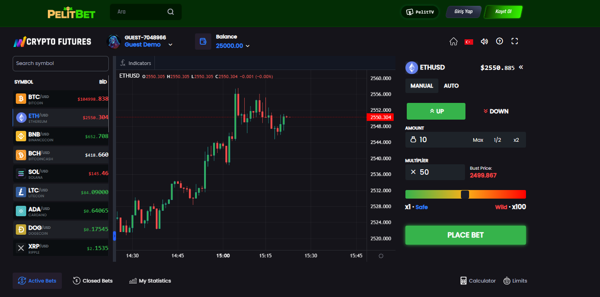Click the magnifier icon in the Ara search box
Screen dimensions: 600x297
point(171,12)
